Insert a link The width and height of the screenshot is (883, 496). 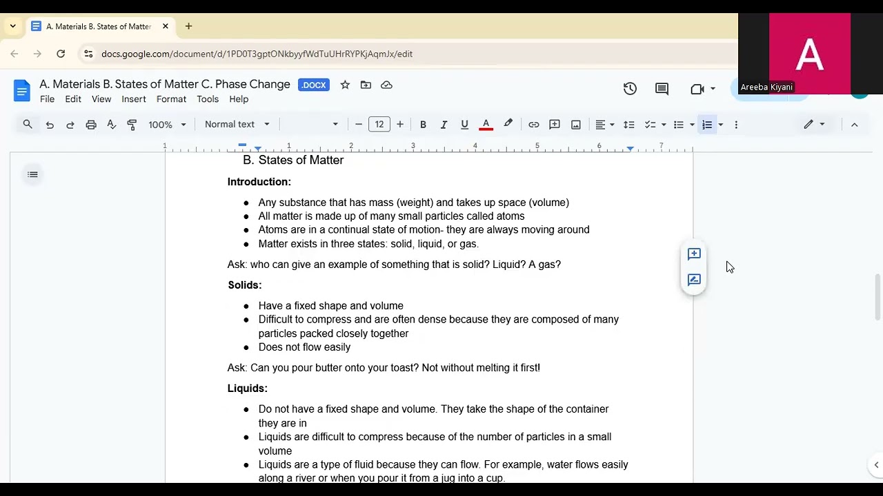tap(533, 125)
